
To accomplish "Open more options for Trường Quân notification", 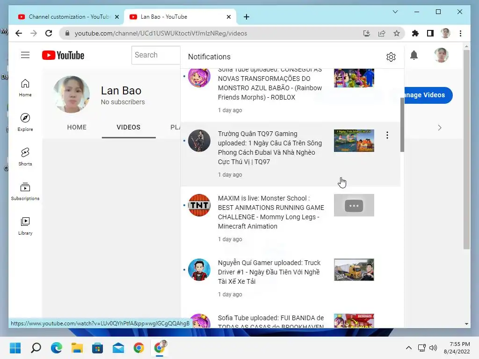I will click(387, 135).
